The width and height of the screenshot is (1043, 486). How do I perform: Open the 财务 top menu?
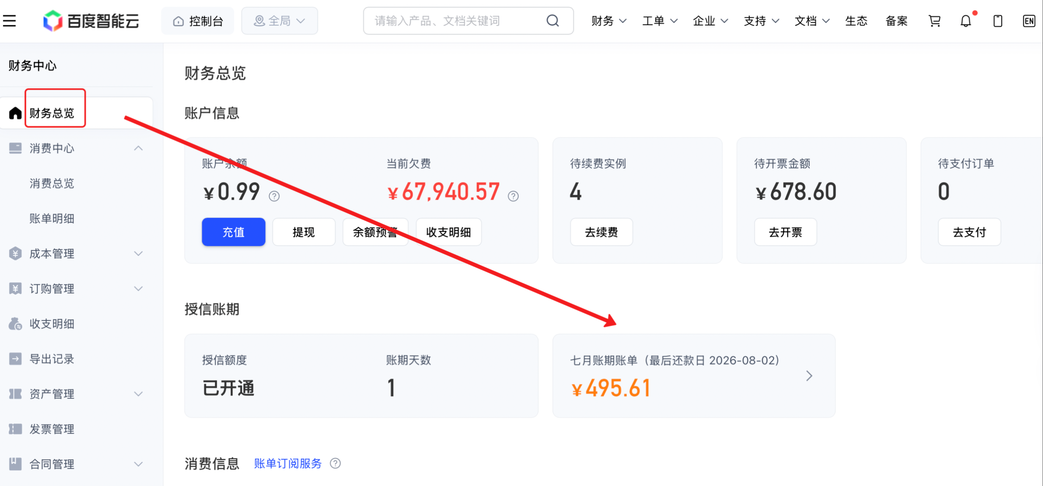tap(609, 20)
